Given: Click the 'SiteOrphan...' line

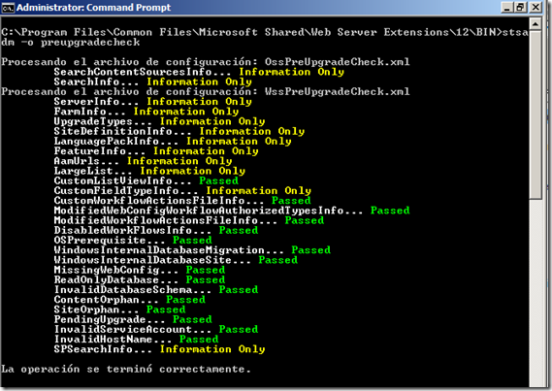Looking at the screenshot, I should [119, 309].
